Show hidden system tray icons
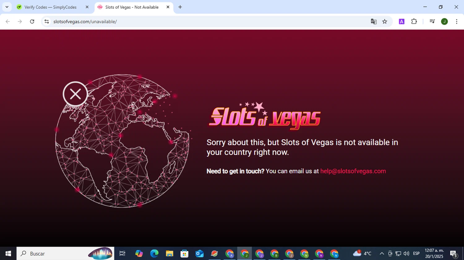Image resolution: width=464 pixels, height=260 pixels. point(382,254)
